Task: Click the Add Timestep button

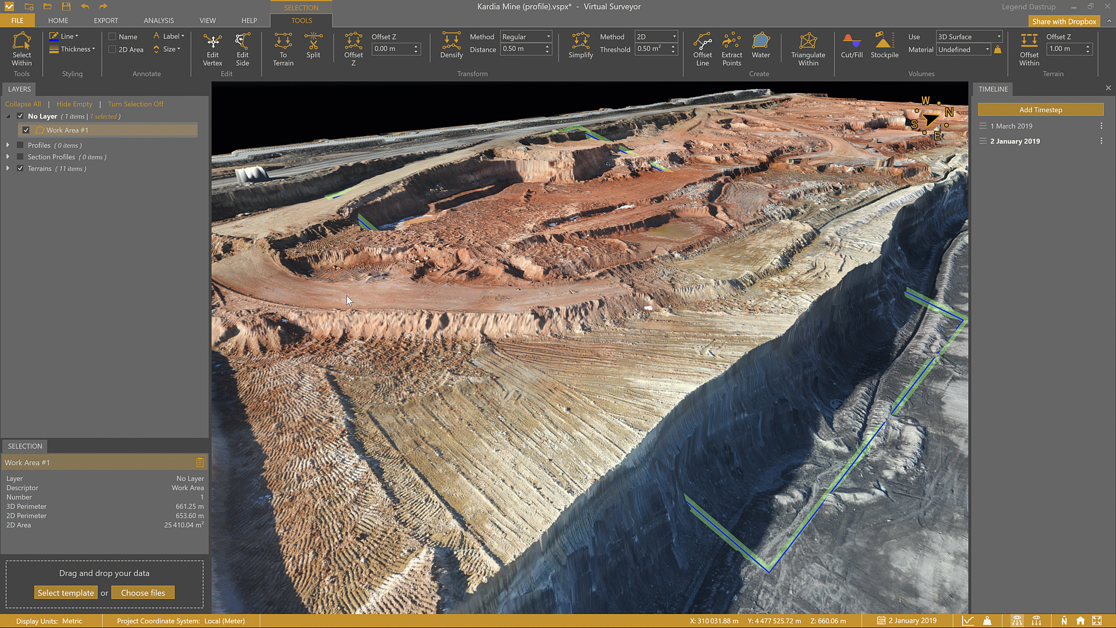Action: tap(1040, 110)
